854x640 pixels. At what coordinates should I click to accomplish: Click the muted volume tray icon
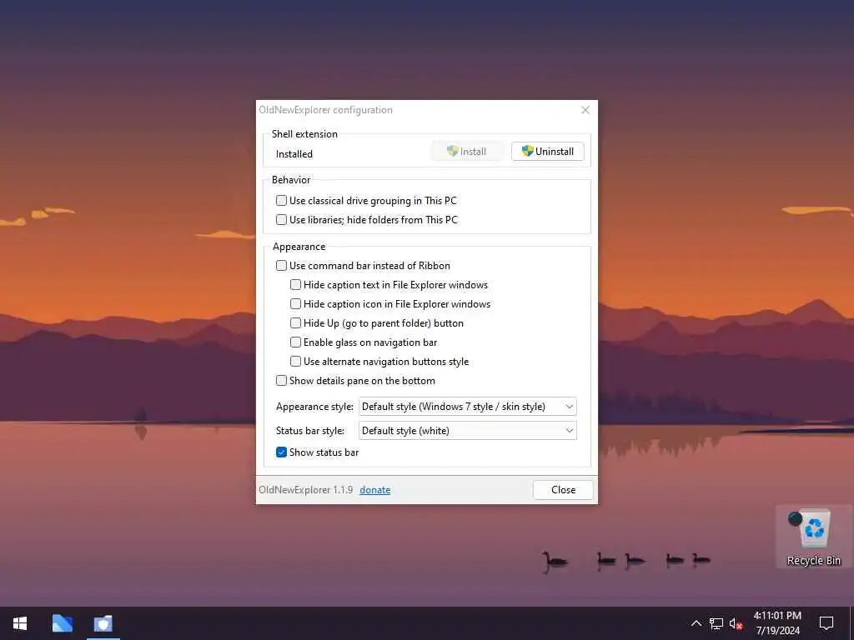[736, 623]
